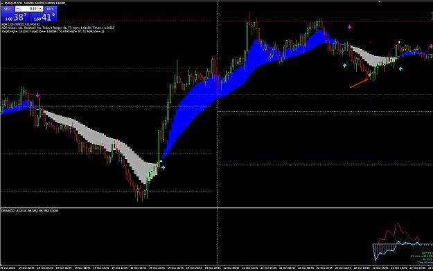Select the 'Target High=' info line
The width and height of the screenshot is (433, 271).
click(53, 31)
